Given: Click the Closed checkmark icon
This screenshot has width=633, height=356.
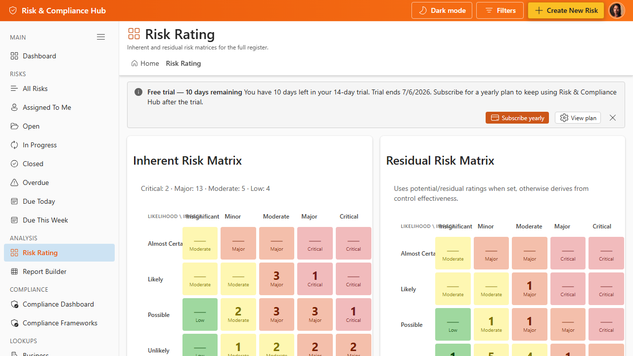Looking at the screenshot, I should 14,164.
